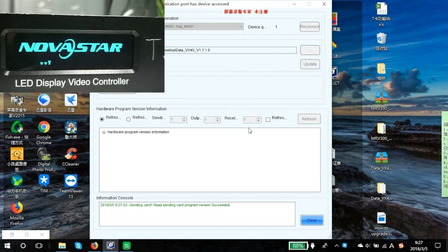Click the Wi-Fi network tray icon

pos(385,246)
